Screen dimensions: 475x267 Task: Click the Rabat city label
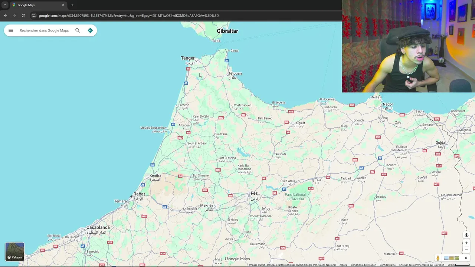(139, 194)
